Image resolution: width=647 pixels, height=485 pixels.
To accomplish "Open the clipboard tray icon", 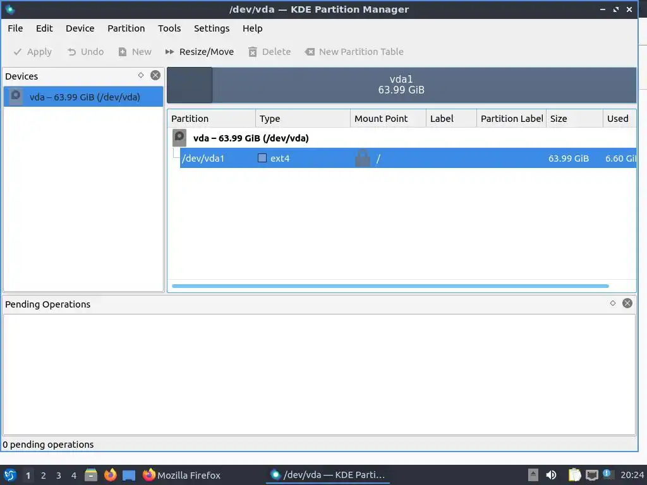I will (x=574, y=475).
